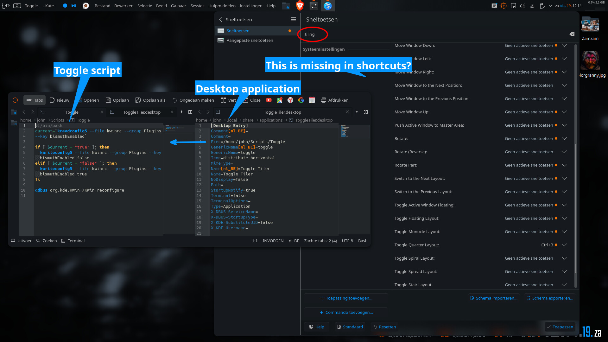608x342 pixels.
Task: Launch Brave browser from top panel
Action: click(300, 6)
